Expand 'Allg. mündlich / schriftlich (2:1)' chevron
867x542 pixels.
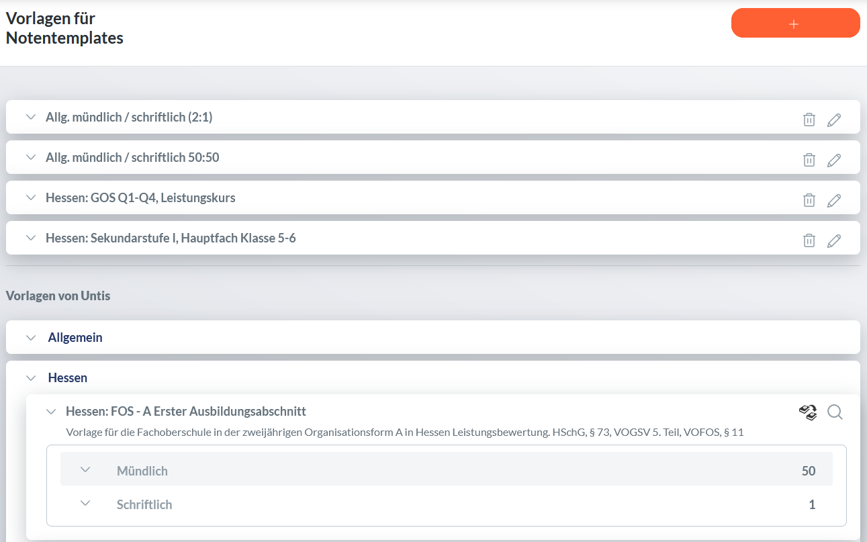30,117
